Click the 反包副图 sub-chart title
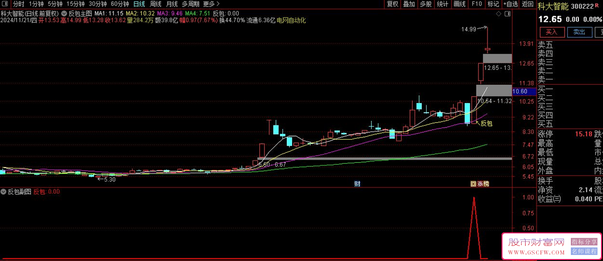The image size is (603, 261). 20,192
